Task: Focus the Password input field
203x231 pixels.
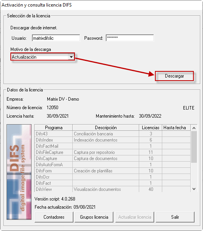Action: 130,38
